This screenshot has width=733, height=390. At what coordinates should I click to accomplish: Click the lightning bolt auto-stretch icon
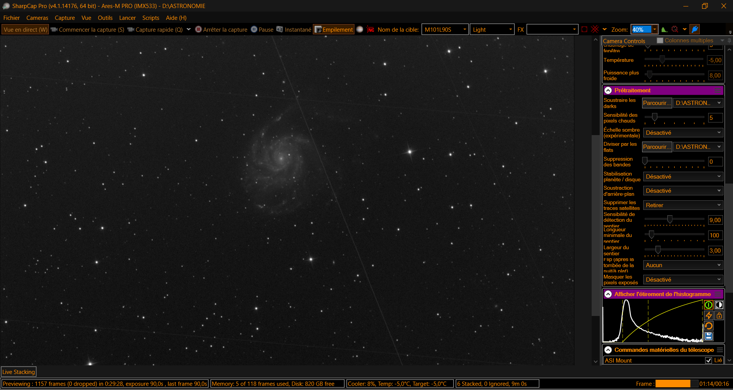[x=709, y=316]
